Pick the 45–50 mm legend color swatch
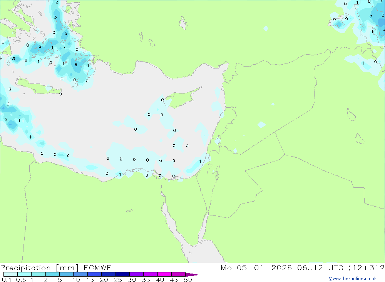385x282 pixels. 178,274
